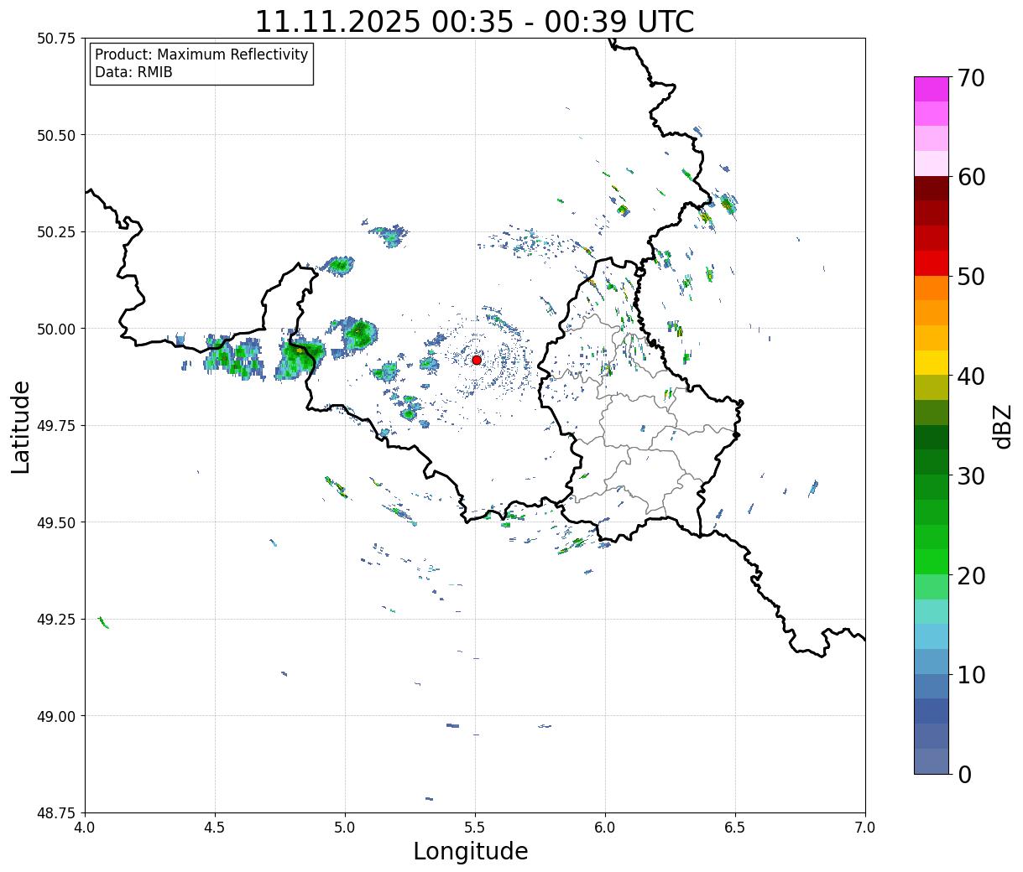
Task: Click the dark red swatch just below 60
Action: click(932, 189)
